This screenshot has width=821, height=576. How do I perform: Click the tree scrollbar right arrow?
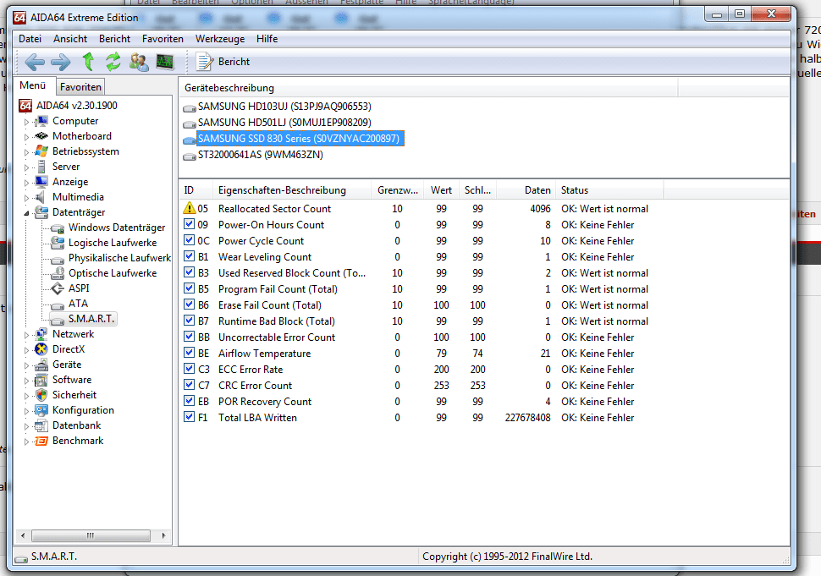click(163, 535)
